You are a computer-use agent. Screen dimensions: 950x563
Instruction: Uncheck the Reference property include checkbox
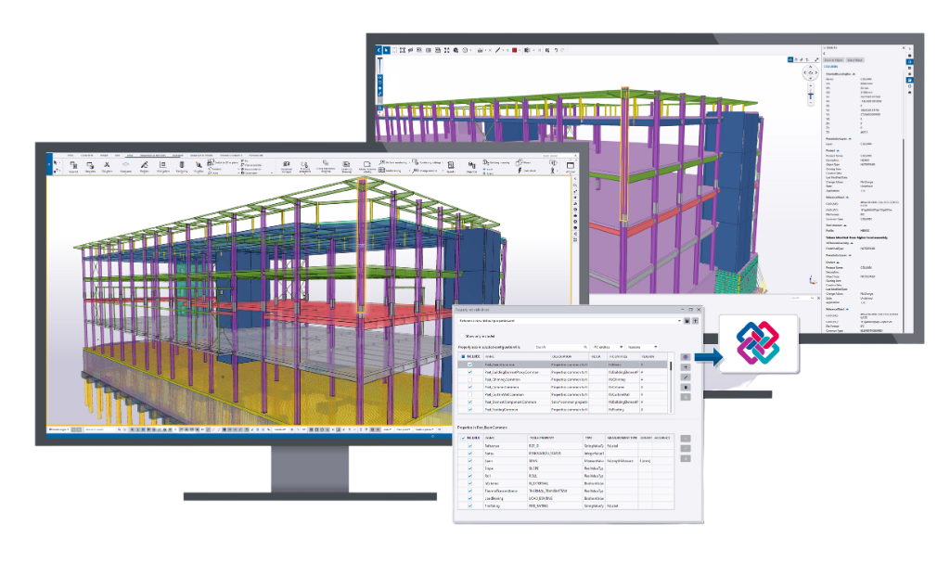coord(469,446)
